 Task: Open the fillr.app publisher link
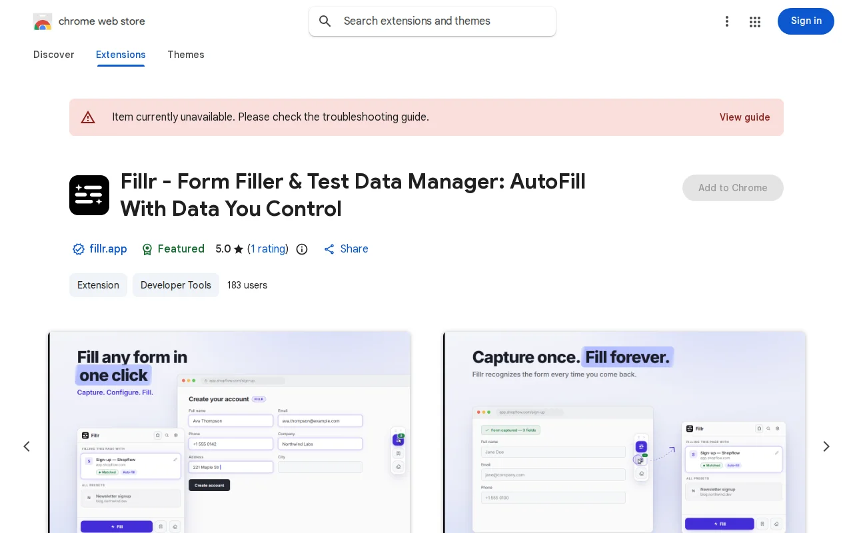coord(108,249)
